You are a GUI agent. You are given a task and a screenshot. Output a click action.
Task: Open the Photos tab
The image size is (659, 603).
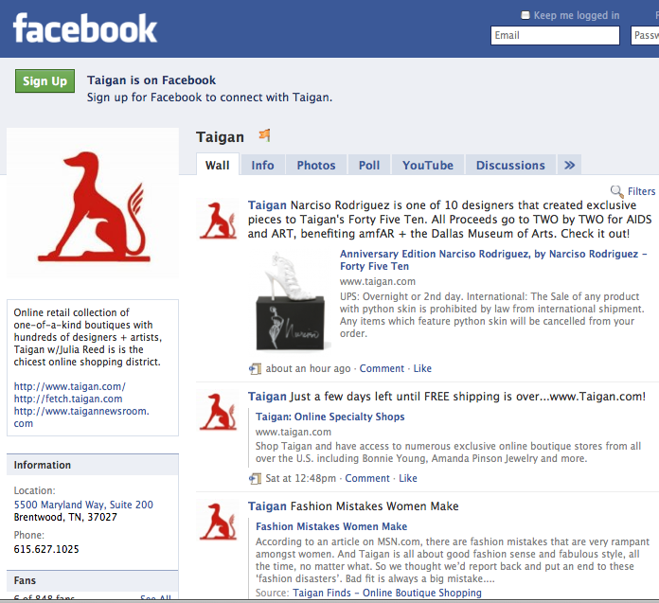click(316, 165)
